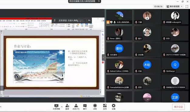Toggle the Record (录制) button
This screenshot has width=190, height=112.
(x=95, y=107)
